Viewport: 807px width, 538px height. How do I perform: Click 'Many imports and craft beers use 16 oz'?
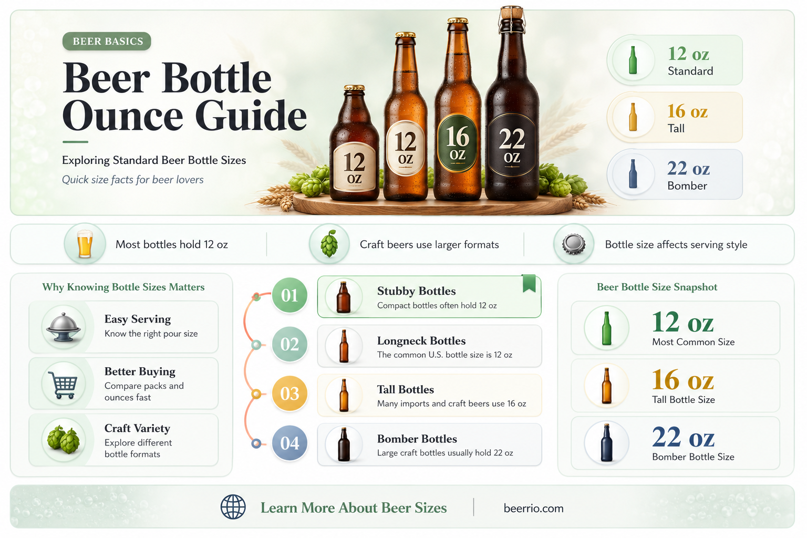click(x=451, y=403)
